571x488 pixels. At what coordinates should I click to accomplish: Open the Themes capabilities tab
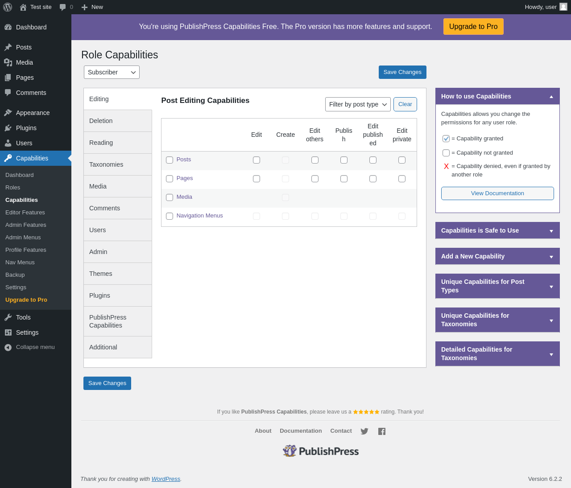click(x=118, y=274)
